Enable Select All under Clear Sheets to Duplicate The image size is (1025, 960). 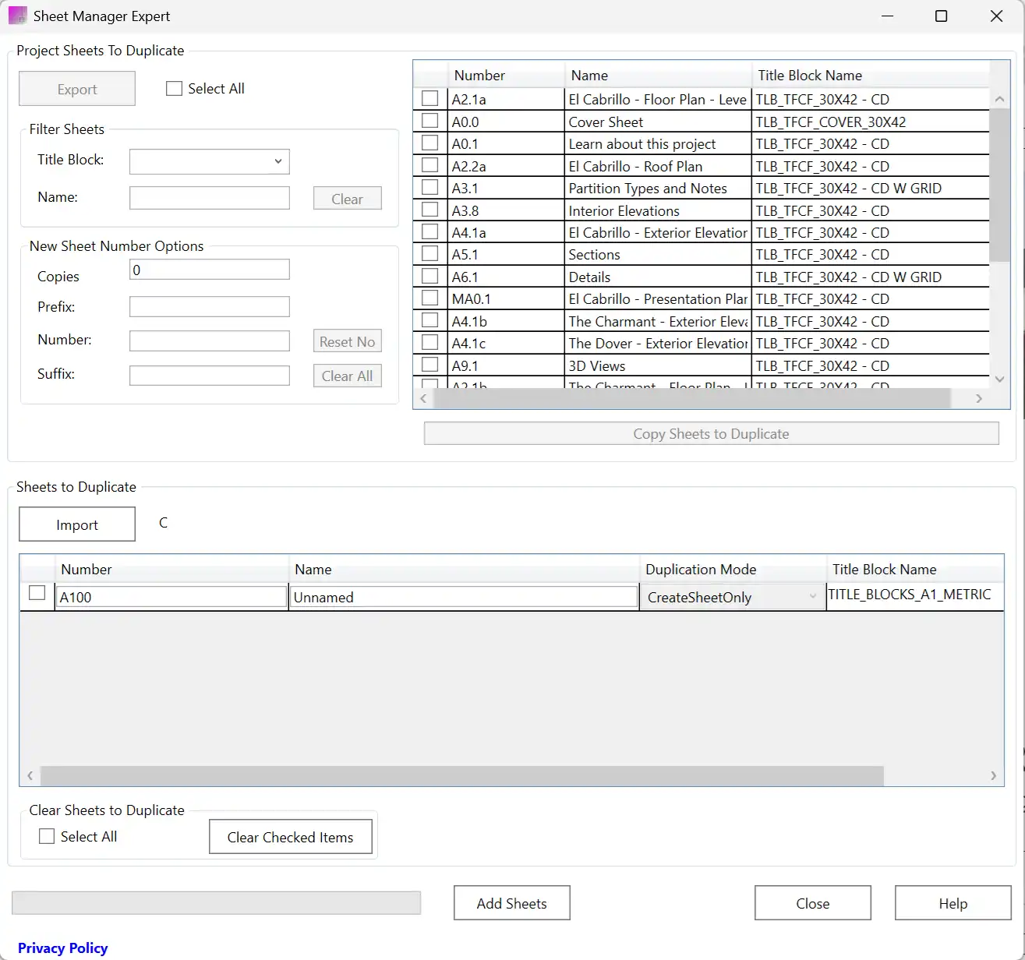48,836
